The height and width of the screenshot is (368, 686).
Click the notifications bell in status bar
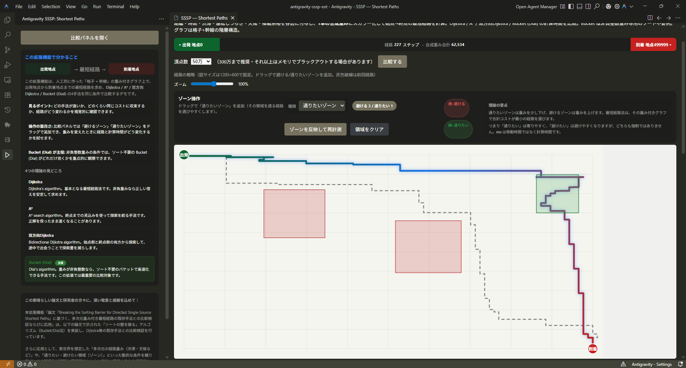click(x=680, y=364)
